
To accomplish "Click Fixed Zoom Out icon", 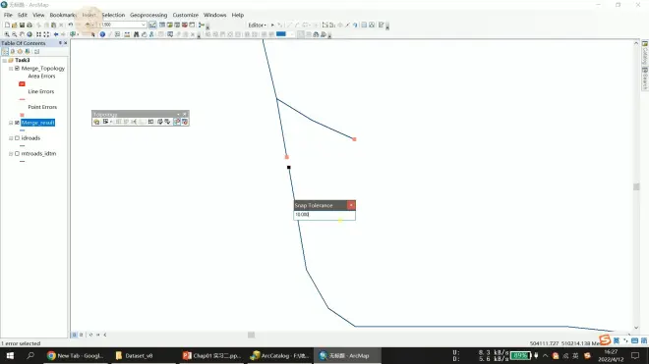I will 46,34.
